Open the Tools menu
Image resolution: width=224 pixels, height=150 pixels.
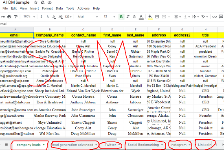[x=70, y=9]
